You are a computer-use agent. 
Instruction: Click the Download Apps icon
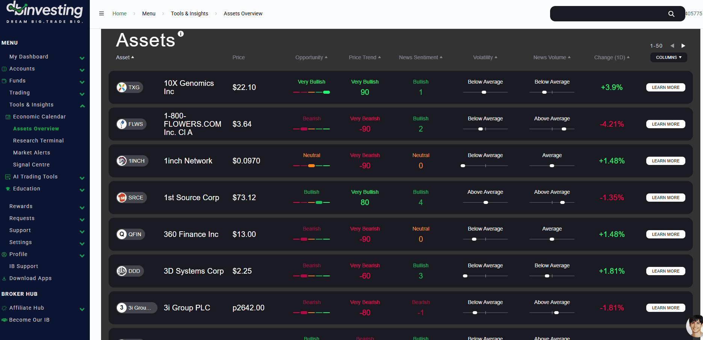click(x=4, y=278)
